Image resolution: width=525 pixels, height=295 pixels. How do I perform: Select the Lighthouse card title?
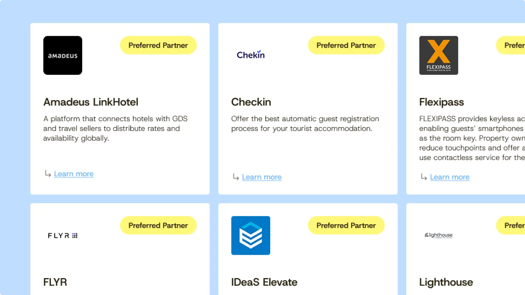pyautogui.click(x=446, y=282)
